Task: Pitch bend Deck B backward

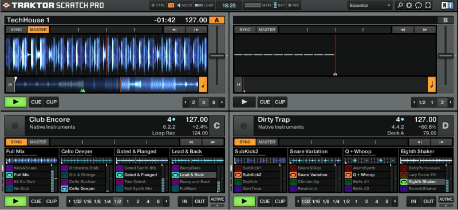Action: 402,30
